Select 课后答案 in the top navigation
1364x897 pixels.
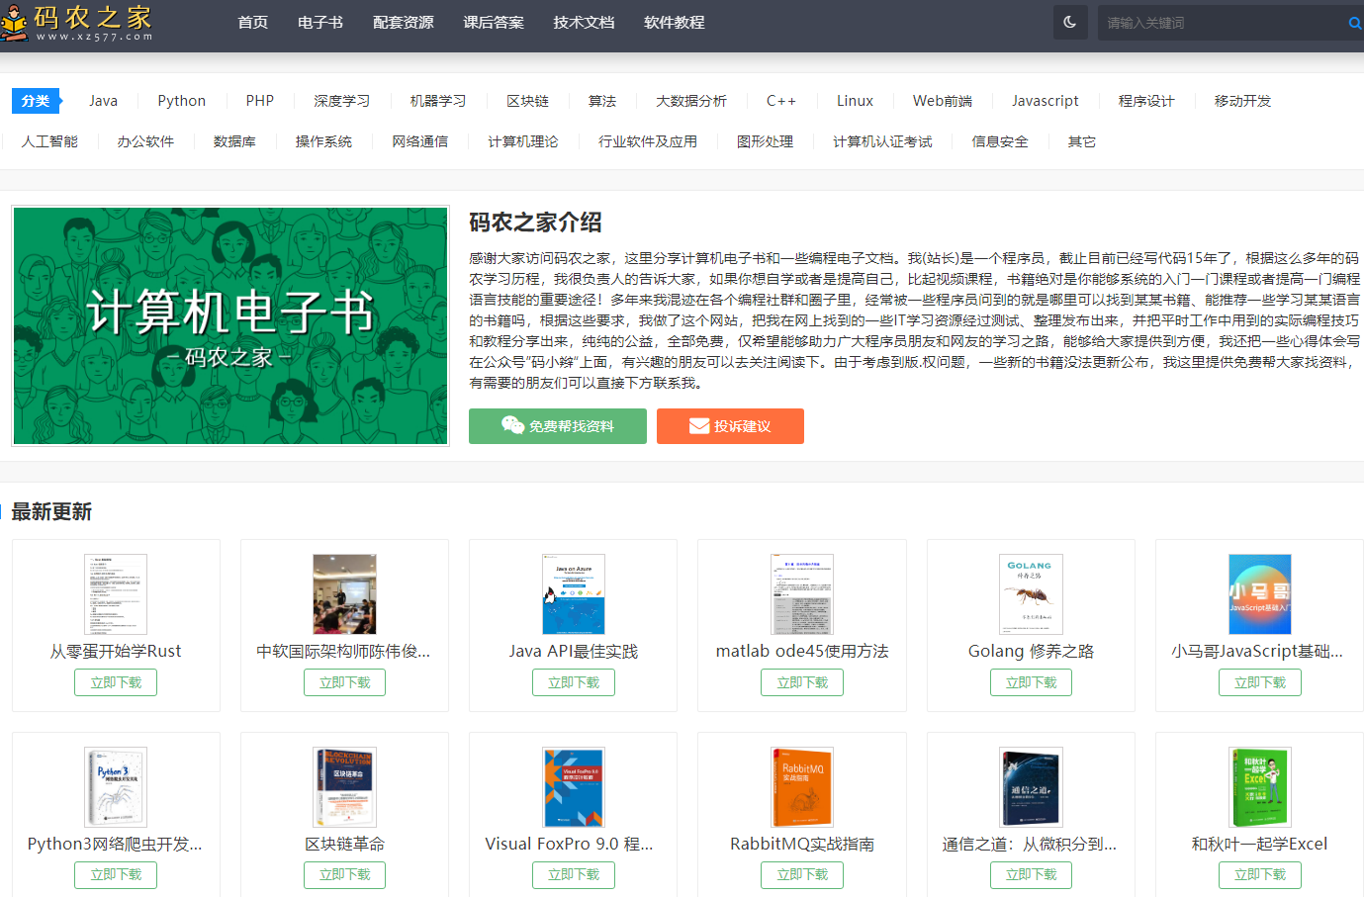click(x=494, y=23)
